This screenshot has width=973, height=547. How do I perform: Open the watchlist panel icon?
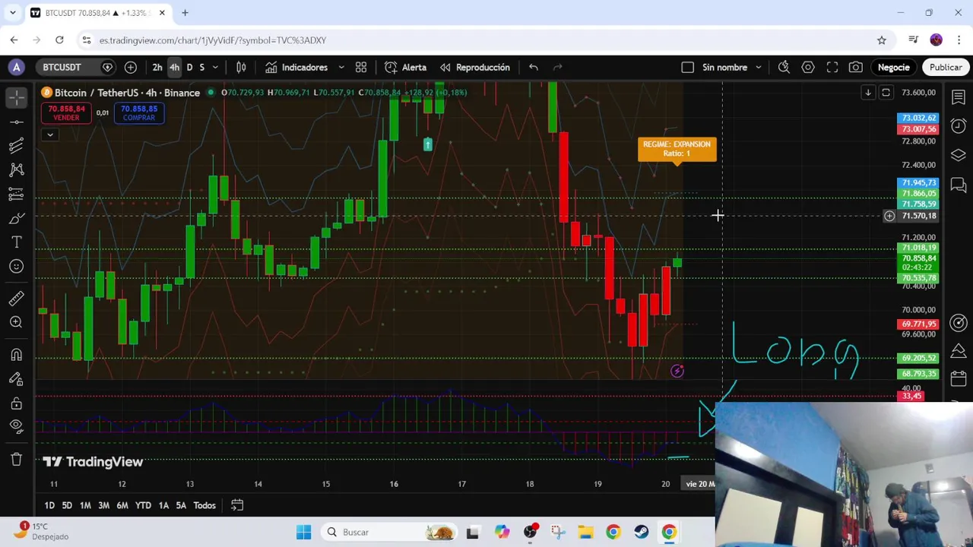[959, 97]
